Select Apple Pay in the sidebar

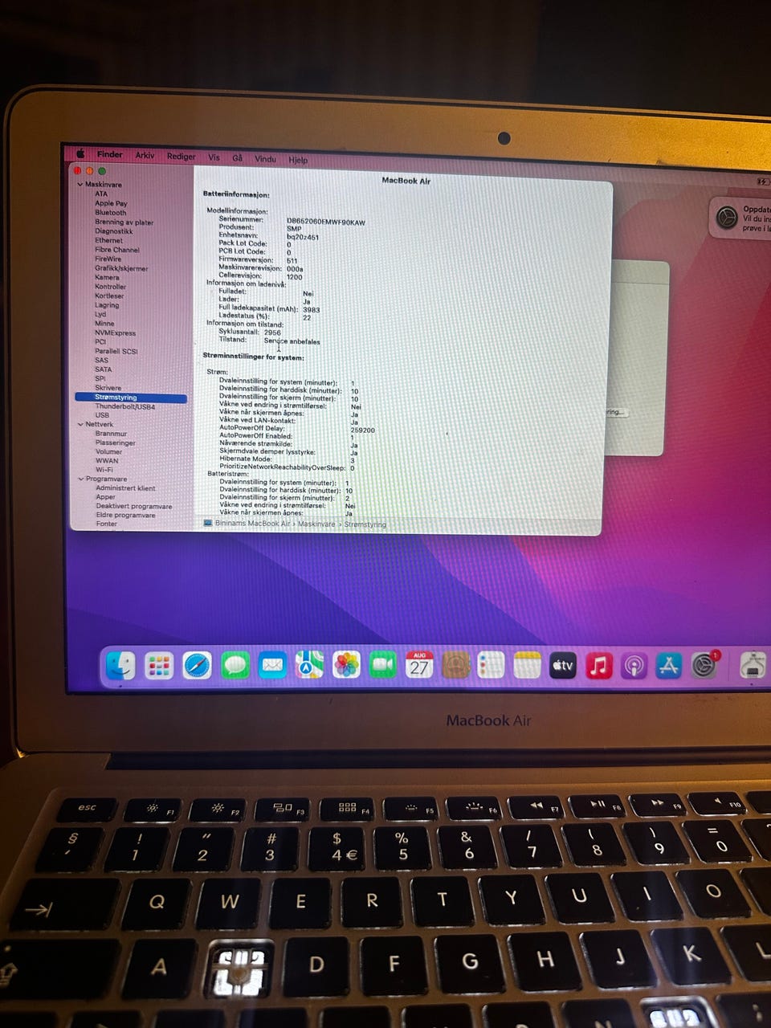pyautogui.click(x=111, y=203)
